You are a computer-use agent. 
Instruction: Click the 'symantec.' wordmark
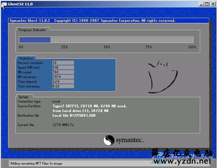pos(130,140)
